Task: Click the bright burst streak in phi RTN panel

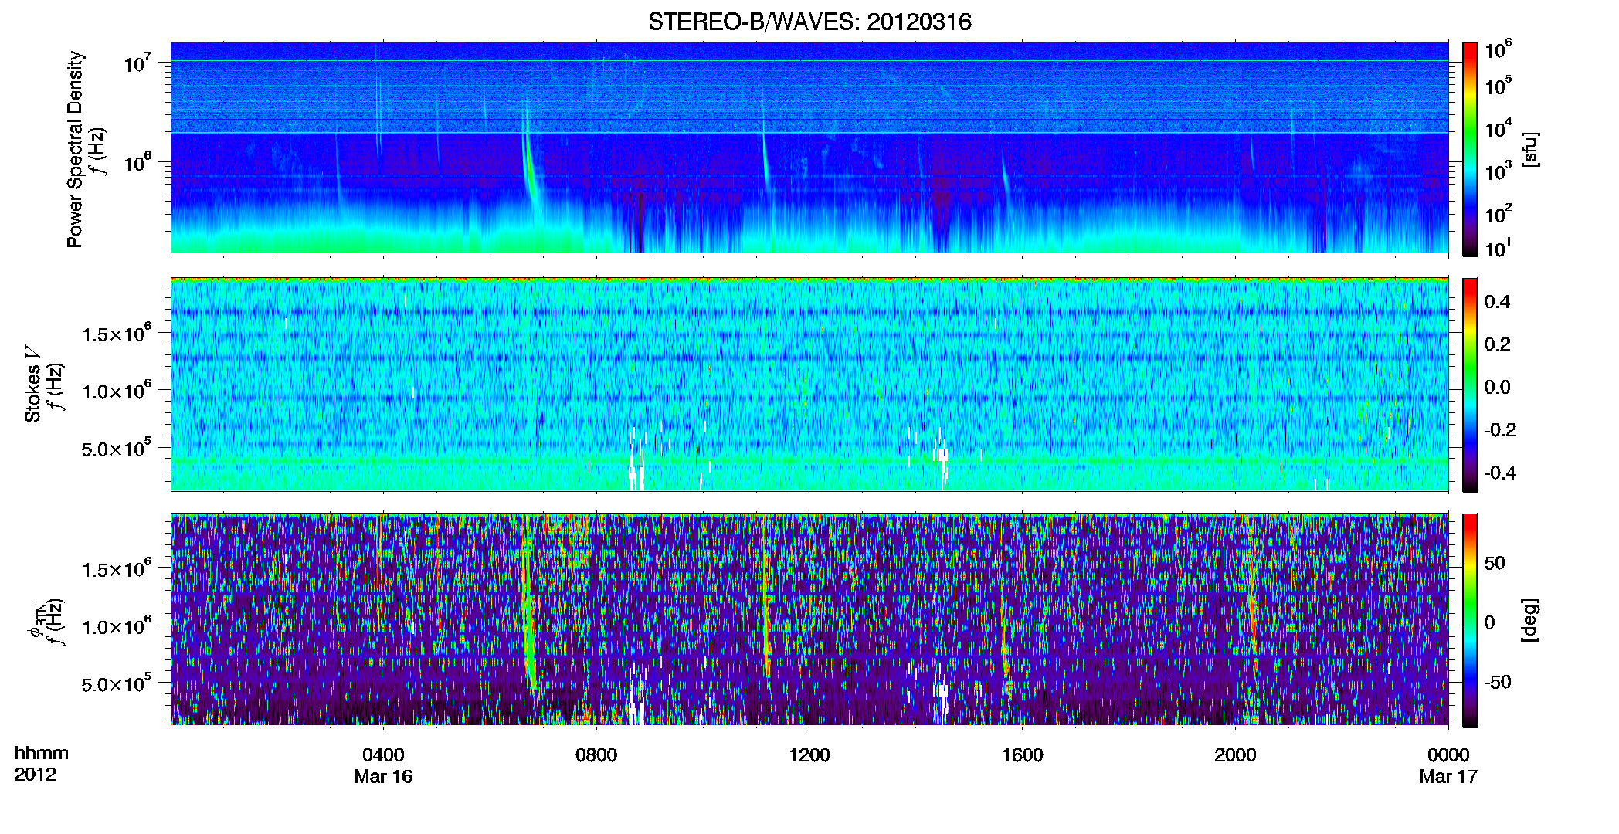Action: (528, 606)
